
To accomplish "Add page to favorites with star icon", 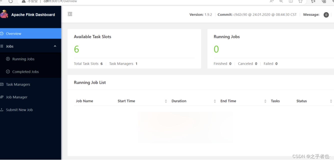I will (x=300, y=1).
